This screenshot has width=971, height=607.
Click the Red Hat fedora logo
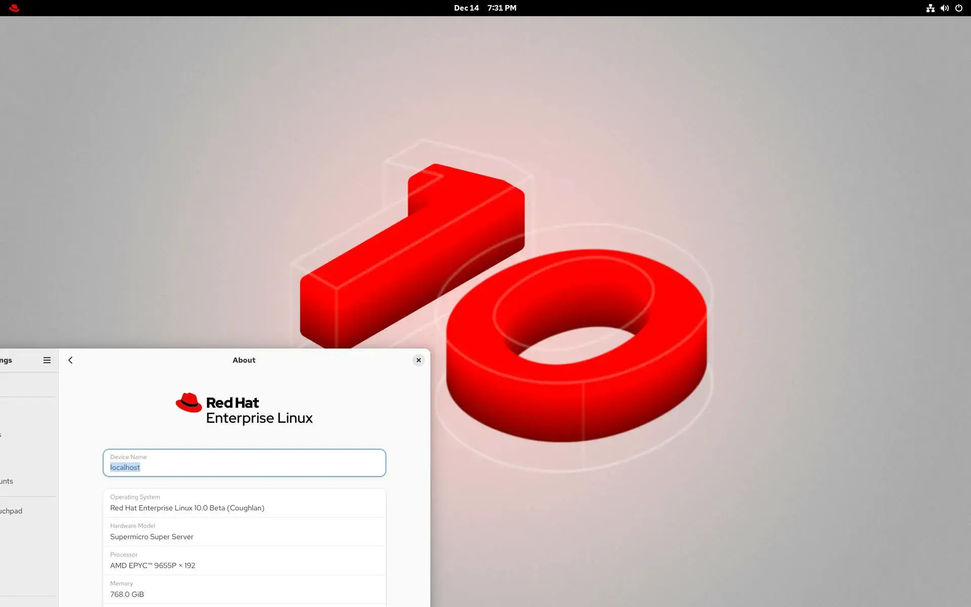pos(189,403)
